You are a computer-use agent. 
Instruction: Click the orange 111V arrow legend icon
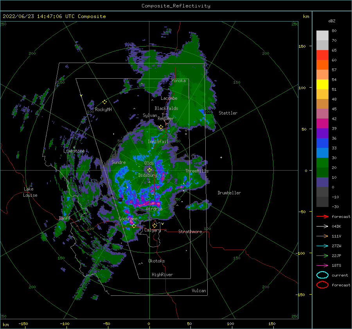[322, 236]
